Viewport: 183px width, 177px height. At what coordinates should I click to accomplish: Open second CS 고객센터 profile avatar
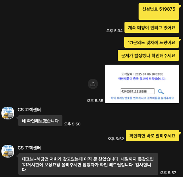(x=8, y=151)
